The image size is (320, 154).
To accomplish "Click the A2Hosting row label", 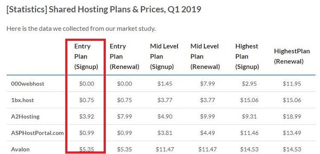I will (x=25, y=117).
